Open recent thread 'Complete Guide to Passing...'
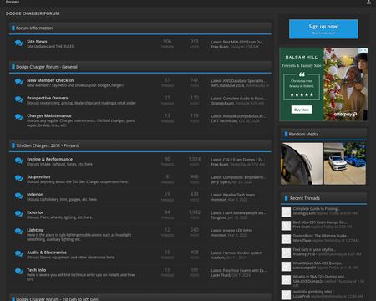The width and height of the screenshot is (376, 301). coord(317,209)
